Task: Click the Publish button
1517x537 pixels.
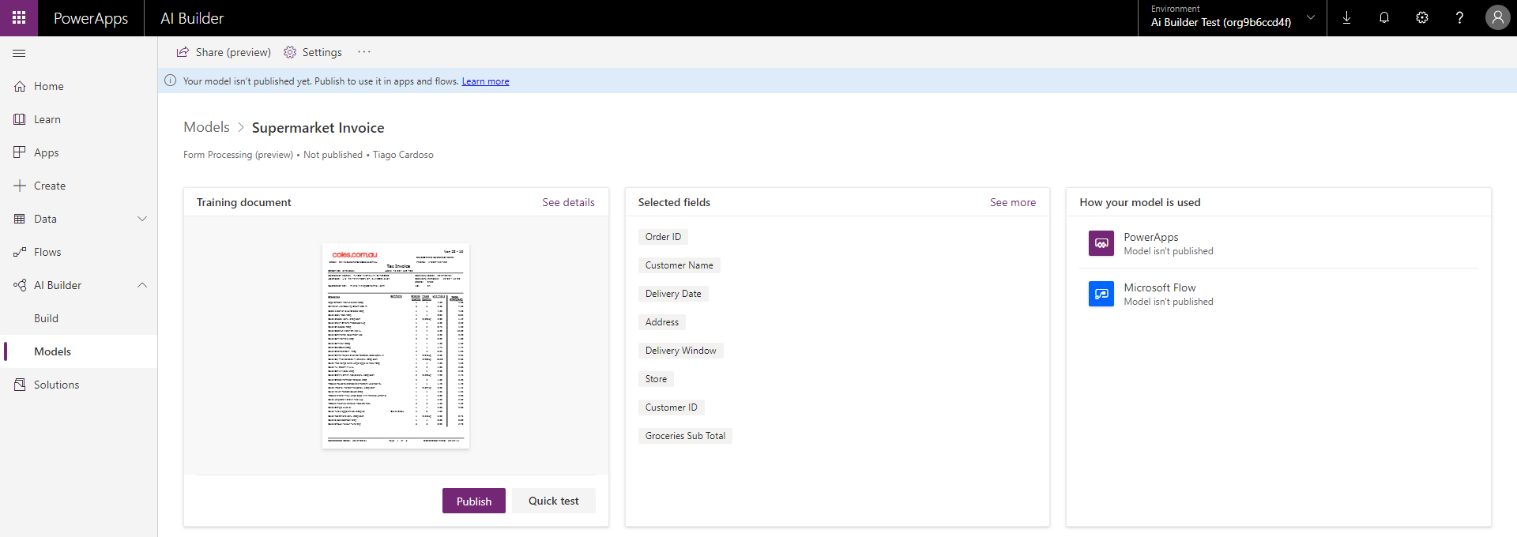Action: pyautogui.click(x=473, y=501)
